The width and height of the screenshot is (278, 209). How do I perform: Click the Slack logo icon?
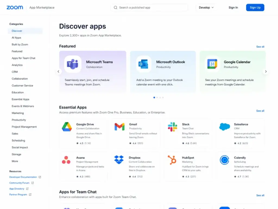point(172,127)
